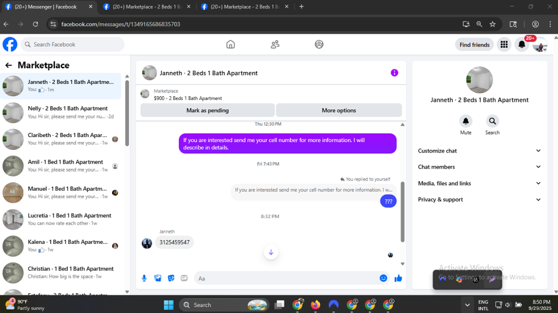Click conversation list scrollbar
The image size is (558, 313).
pos(127,112)
